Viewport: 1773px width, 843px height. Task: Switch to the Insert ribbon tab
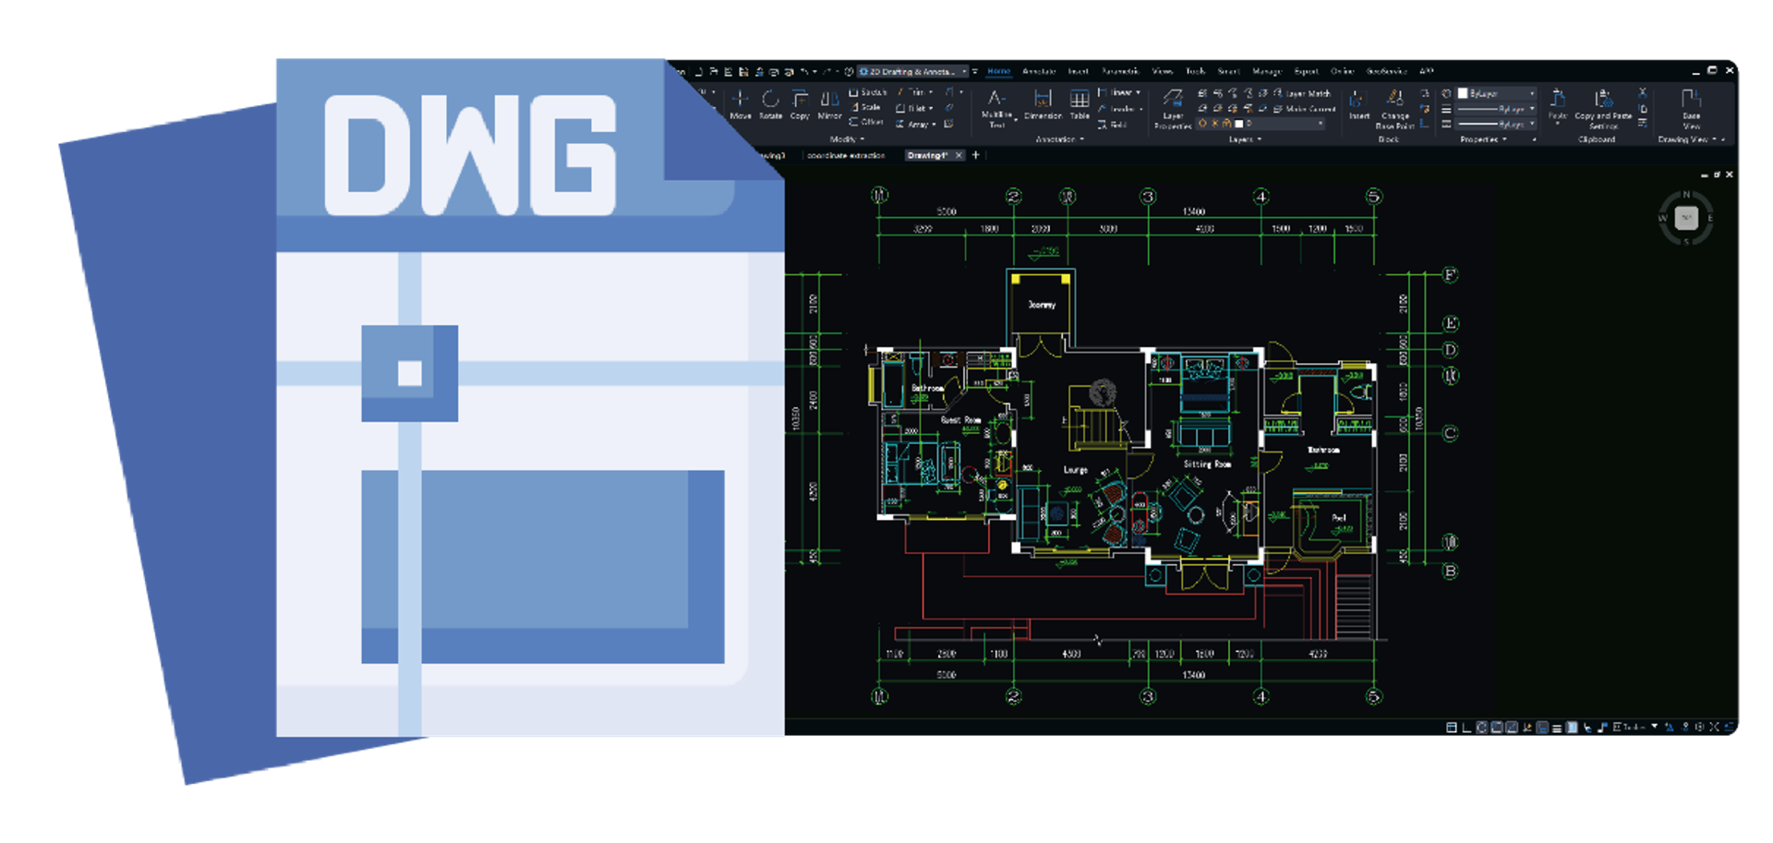pos(1079,71)
